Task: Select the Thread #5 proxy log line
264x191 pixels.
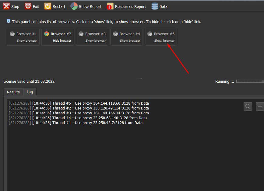Action: [x=79, y=103]
